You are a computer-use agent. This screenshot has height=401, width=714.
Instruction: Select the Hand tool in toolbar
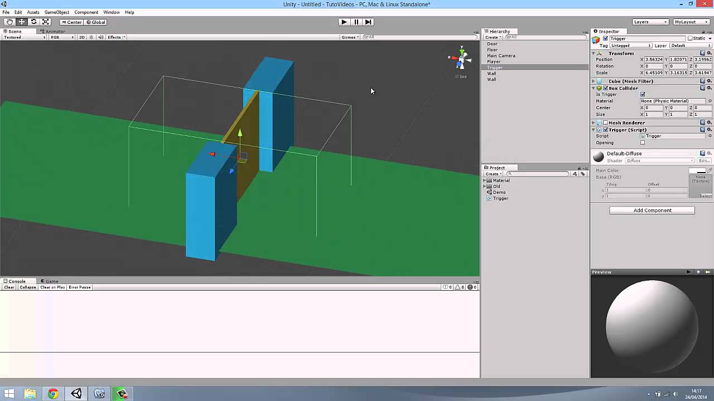tap(9, 22)
